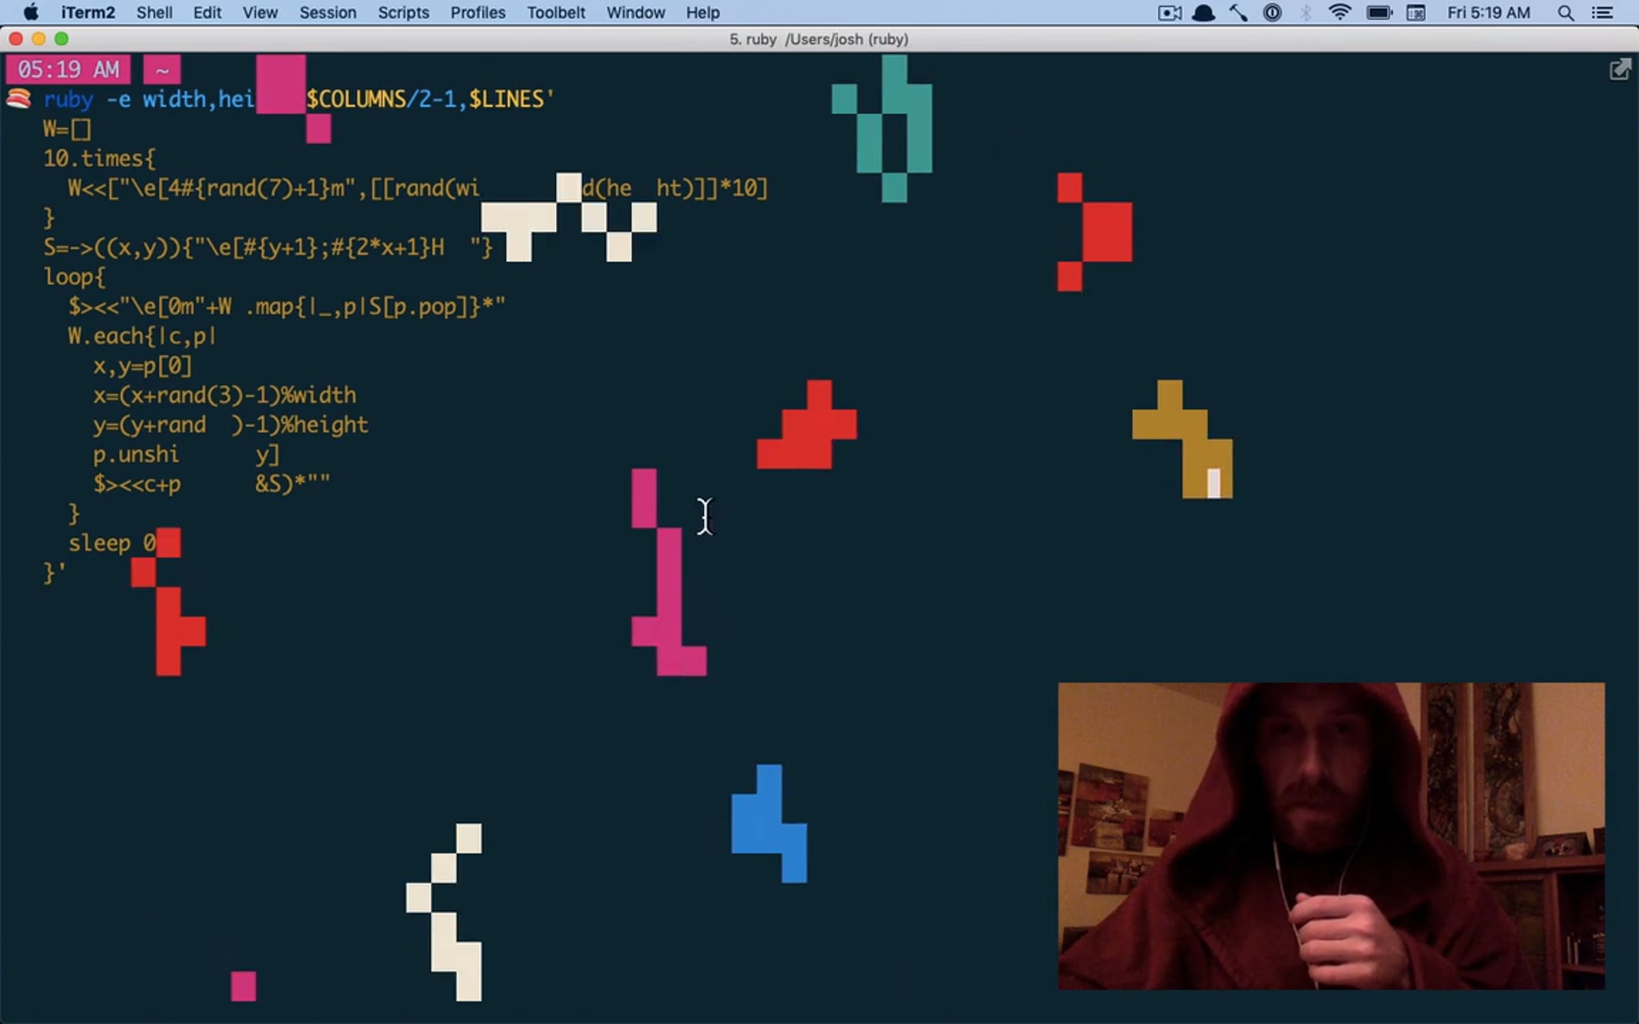This screenshot has height=1024, width=1639.
Task: Open the Session menu
Action: [327, 13]
